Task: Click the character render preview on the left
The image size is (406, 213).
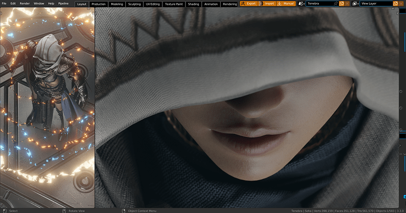Action: 48,108
